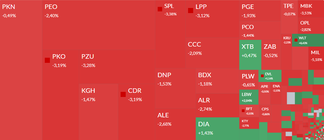Click the green XTB tile

pos(250,55)
